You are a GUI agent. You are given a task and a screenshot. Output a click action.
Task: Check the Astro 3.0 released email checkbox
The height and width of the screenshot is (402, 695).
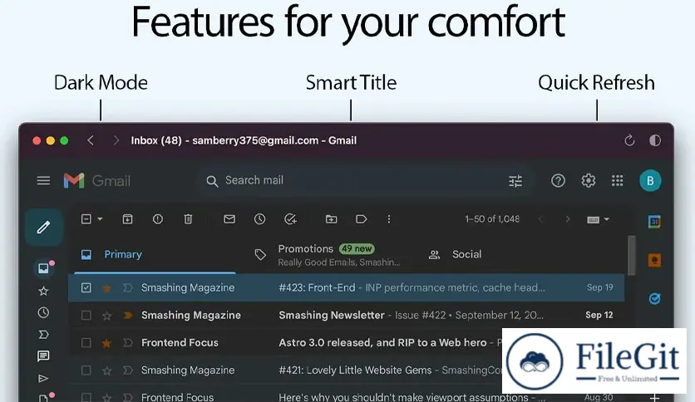(86, 343)
